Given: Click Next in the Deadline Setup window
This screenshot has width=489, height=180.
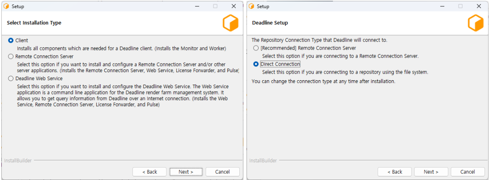Looking at the screenshot, I should (431, 172).
